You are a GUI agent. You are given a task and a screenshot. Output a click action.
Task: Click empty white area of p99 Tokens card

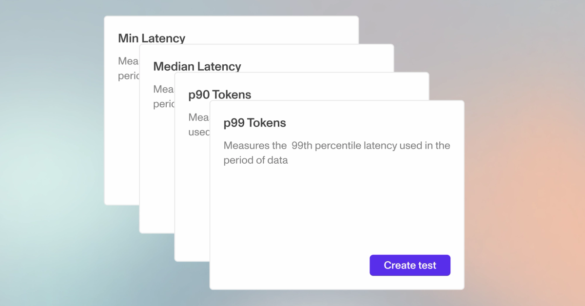336,210
